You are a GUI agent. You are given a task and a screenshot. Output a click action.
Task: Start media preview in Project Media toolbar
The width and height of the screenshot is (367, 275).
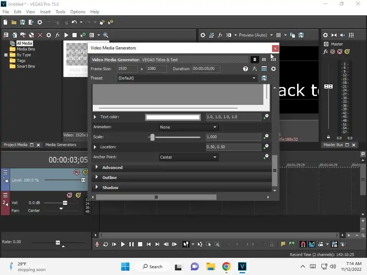(66, 35)
